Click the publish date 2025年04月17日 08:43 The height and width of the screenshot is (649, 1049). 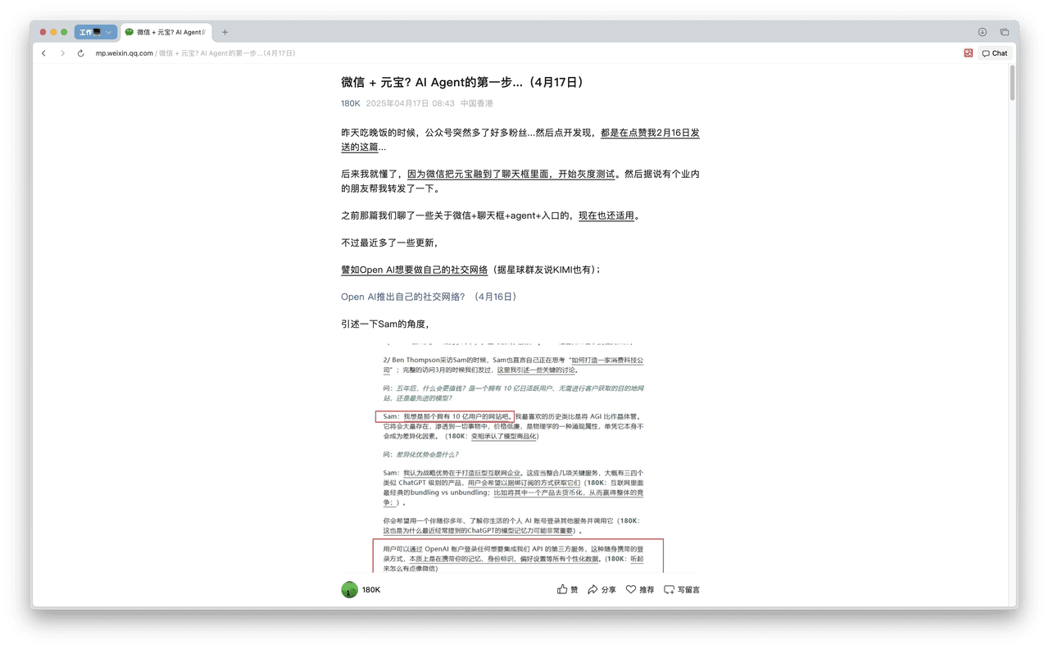pyautogui.click(x=410, y=103)
